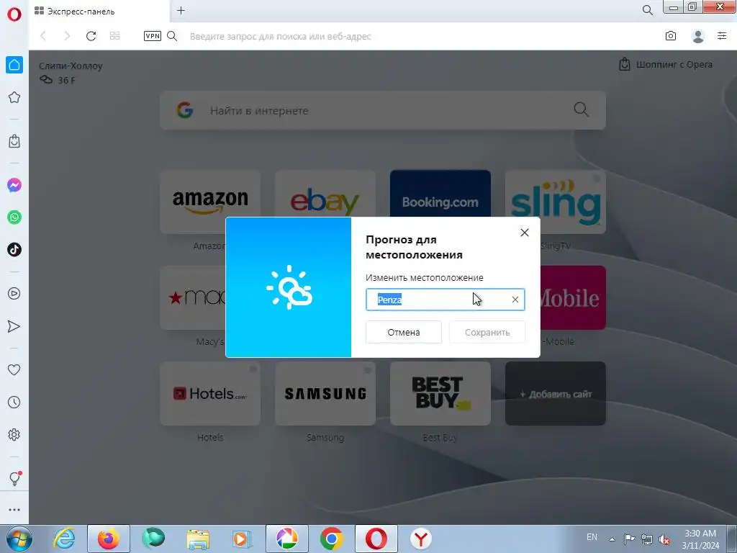Launch Firefox from the taskbar
Viewport: 737px width, 553px height.
click(x=109, y=539)
